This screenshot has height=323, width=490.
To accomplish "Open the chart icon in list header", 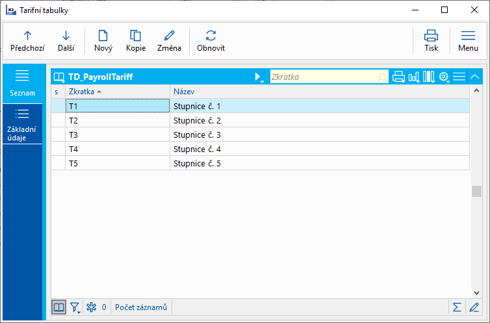I will pyautogui.click(x=414, y=77).
